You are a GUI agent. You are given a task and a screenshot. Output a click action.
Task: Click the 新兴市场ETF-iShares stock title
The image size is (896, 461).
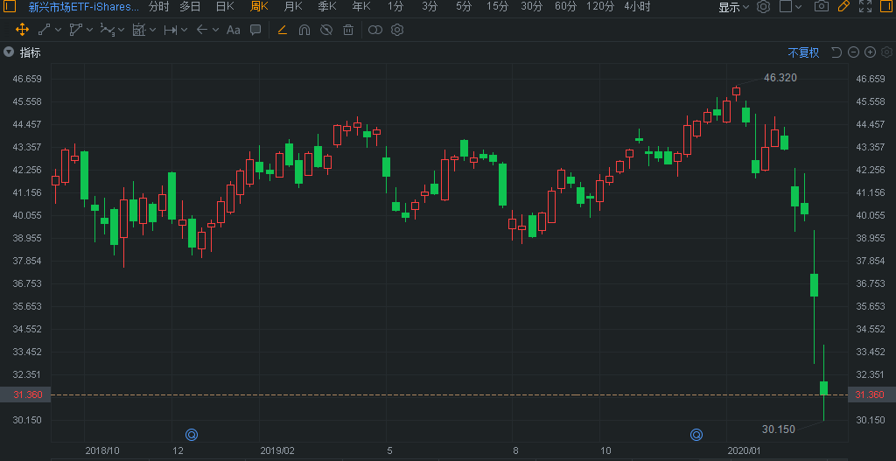83,7
